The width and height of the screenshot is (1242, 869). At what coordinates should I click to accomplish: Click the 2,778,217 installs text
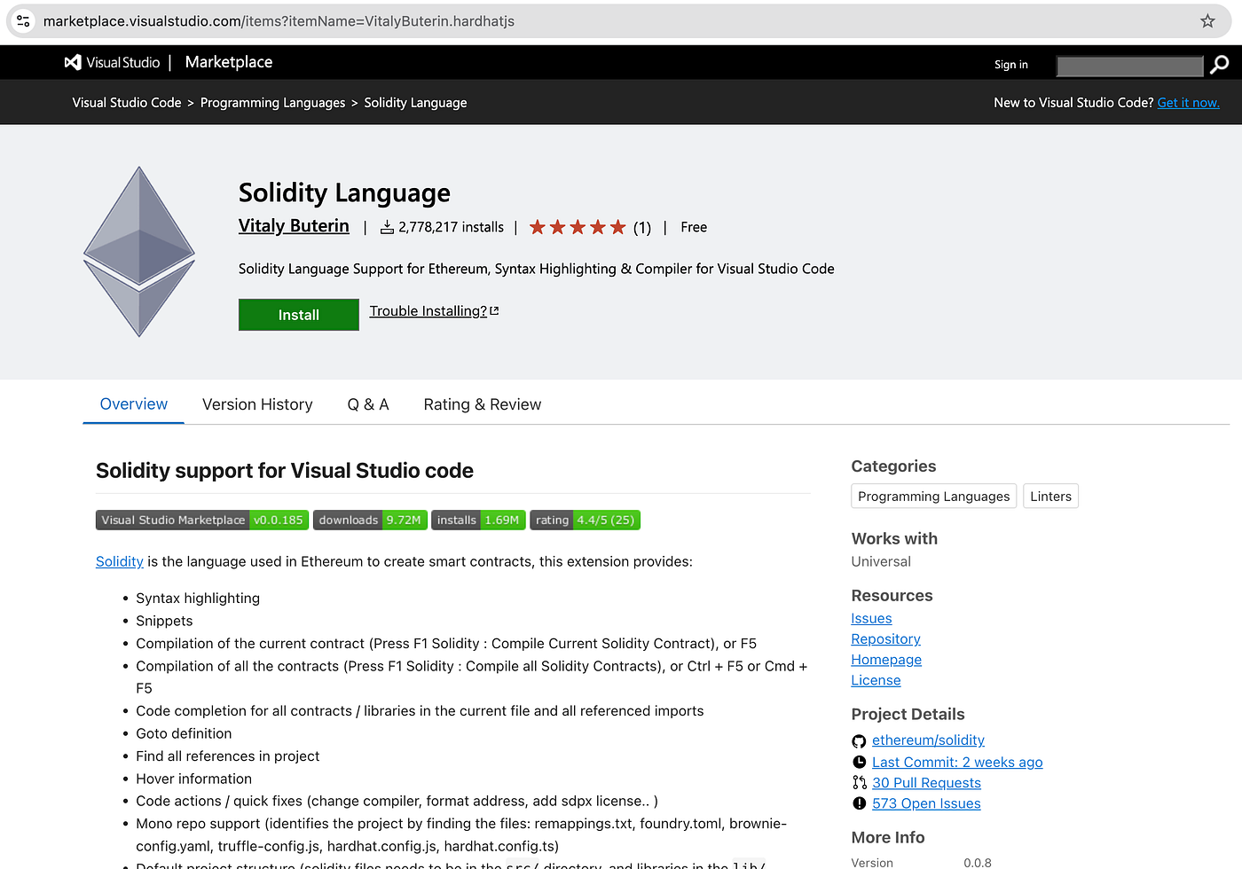click(x=451, y=228)
